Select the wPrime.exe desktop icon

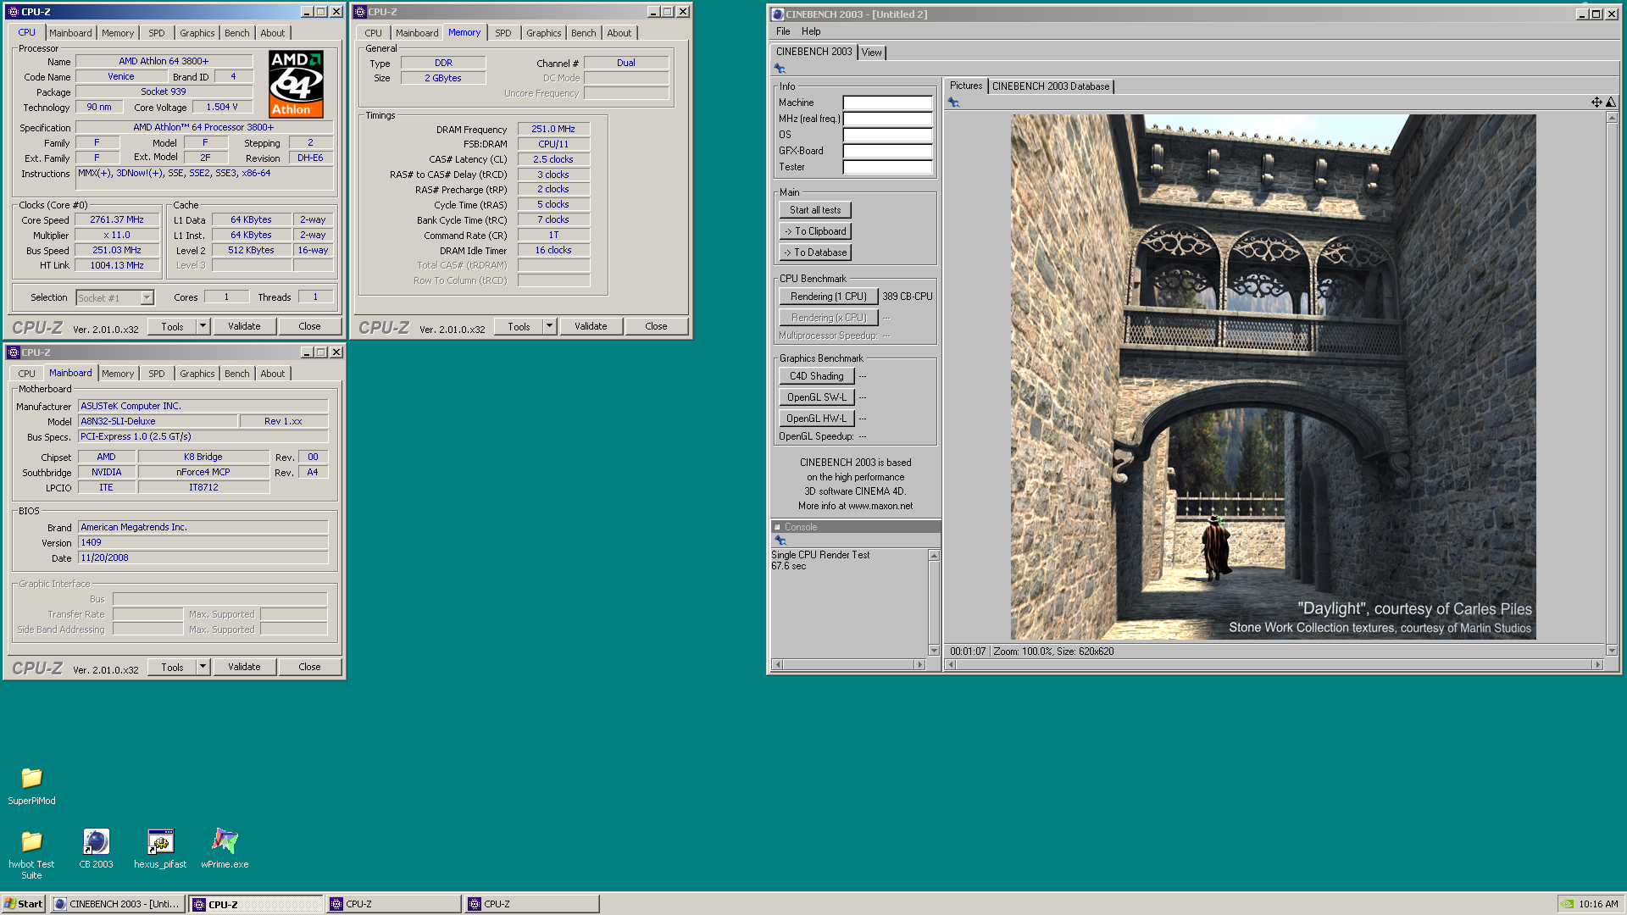(225, 841)
